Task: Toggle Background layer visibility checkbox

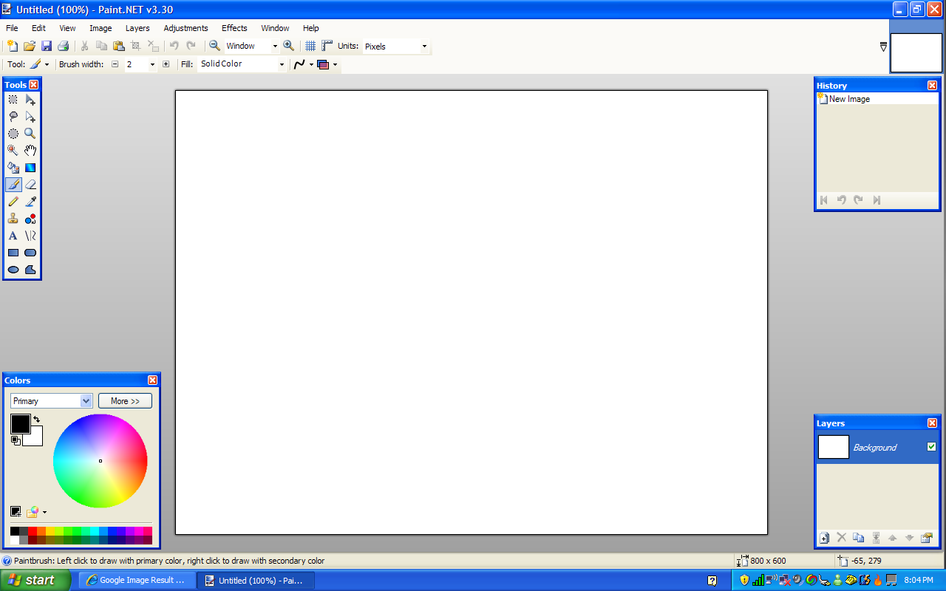Action: (931, 447)
